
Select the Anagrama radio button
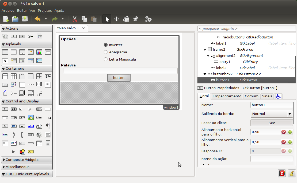point(105,52)
